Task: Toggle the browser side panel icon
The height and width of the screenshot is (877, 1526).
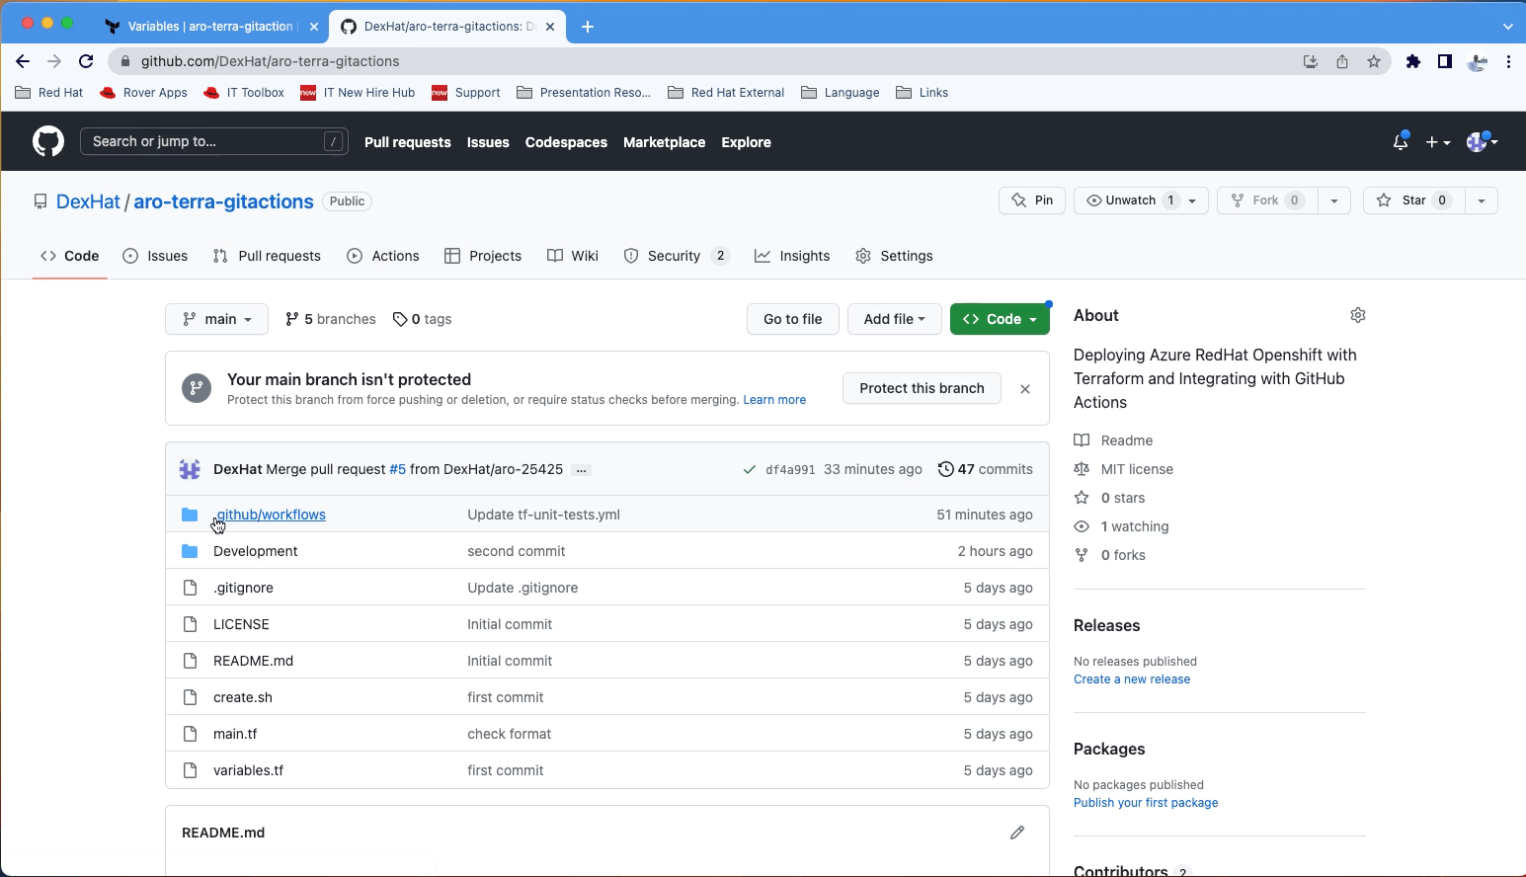Action: (x=1445, y=61)
